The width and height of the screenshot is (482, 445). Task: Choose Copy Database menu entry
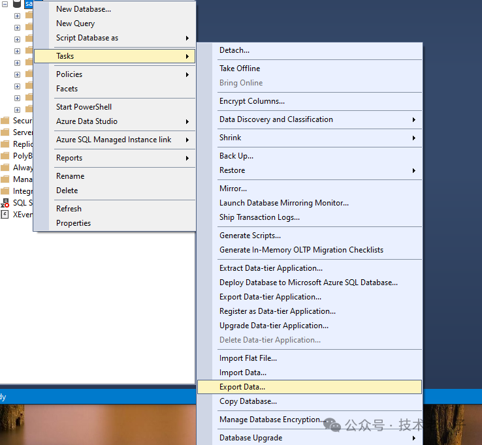click(x=248, y=401)
